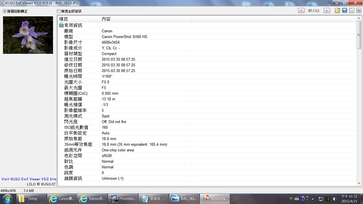Image resolution: width=363 pixels, height=204 pixels.
Task: Select the 原始日期 row label
Action: tap(73, 71)
